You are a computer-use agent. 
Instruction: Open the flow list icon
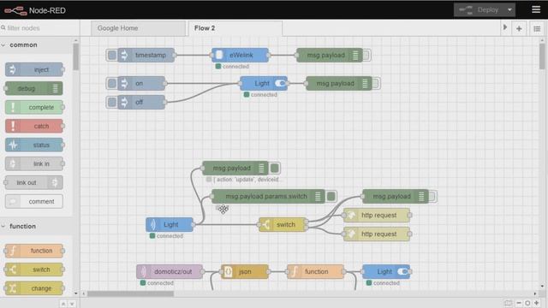click(x=537, y=28)
